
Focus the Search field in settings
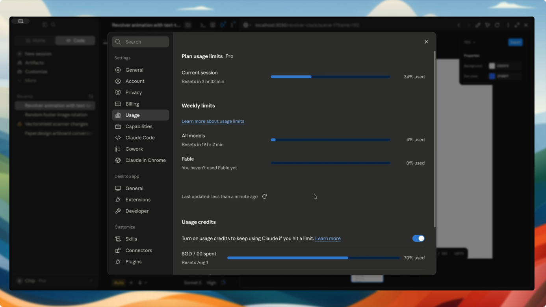pos(140,42)
